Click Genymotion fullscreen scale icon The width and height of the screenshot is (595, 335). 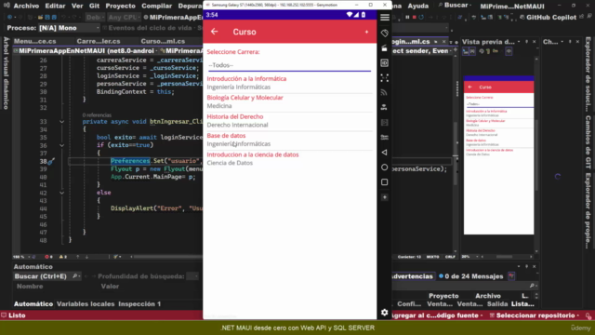(x=384, y=78)
